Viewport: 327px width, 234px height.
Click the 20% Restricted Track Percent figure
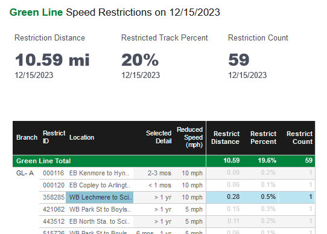coord(140,60)
